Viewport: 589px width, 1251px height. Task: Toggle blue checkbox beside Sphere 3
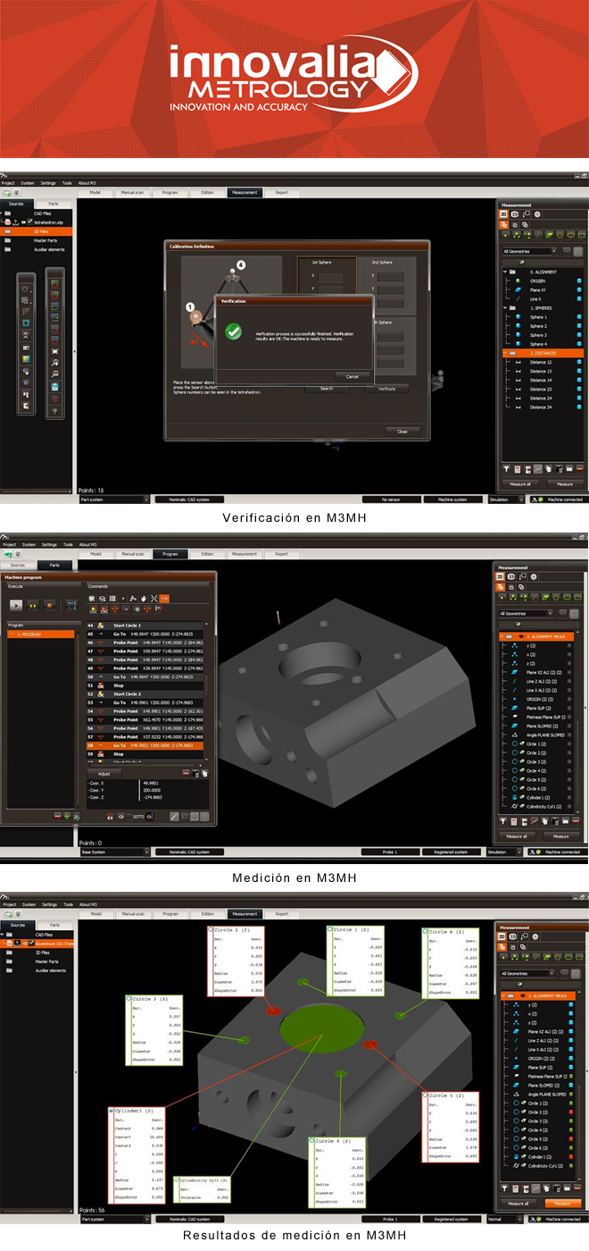click(x=579, y=335)
